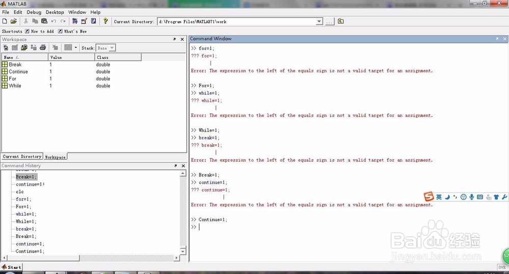The width and height of the screenshot is (509, 274).
Task: Click Sogou input method S logo
Action: point(429,197)
